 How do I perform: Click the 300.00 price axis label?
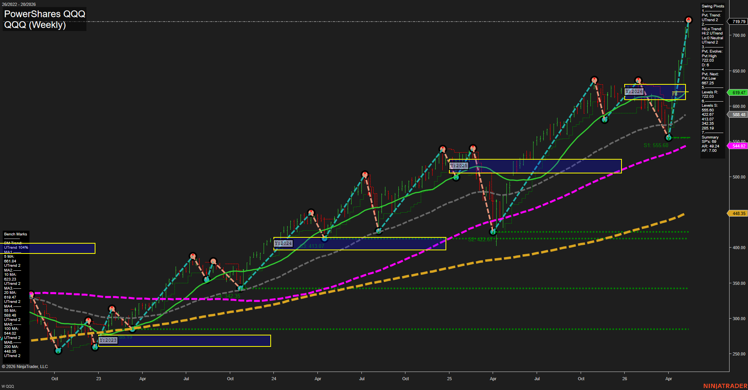[x=739, y=319]
